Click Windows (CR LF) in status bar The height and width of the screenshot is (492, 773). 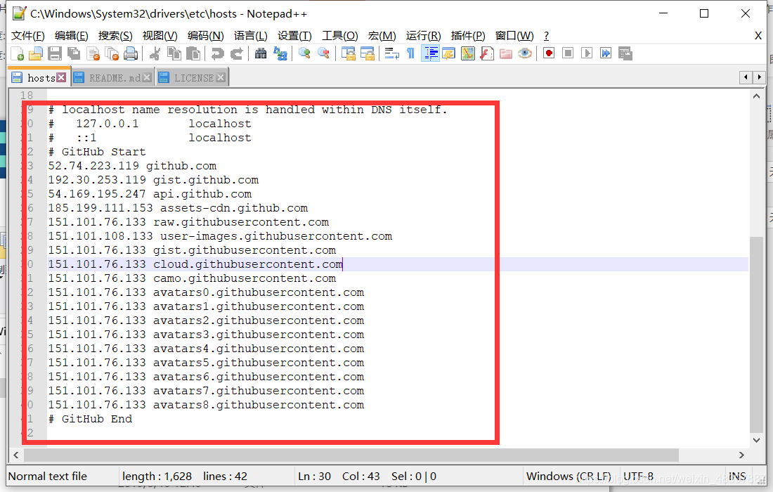[569, 477]
